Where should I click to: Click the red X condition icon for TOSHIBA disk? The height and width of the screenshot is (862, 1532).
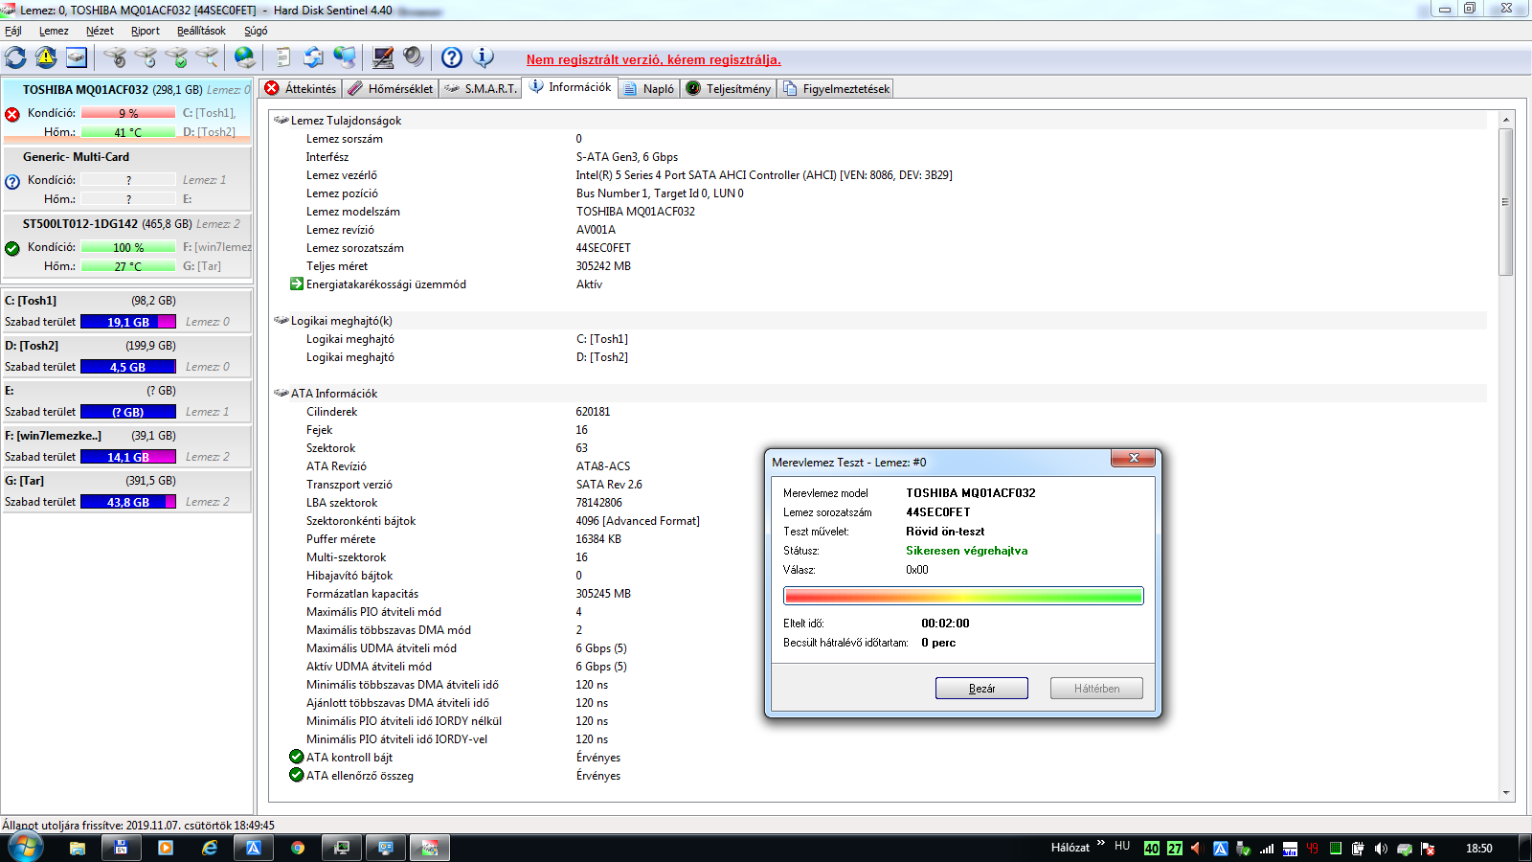(12, 114)
